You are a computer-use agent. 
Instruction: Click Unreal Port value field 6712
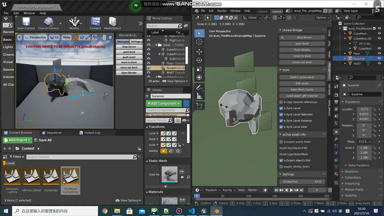point(302,181)
